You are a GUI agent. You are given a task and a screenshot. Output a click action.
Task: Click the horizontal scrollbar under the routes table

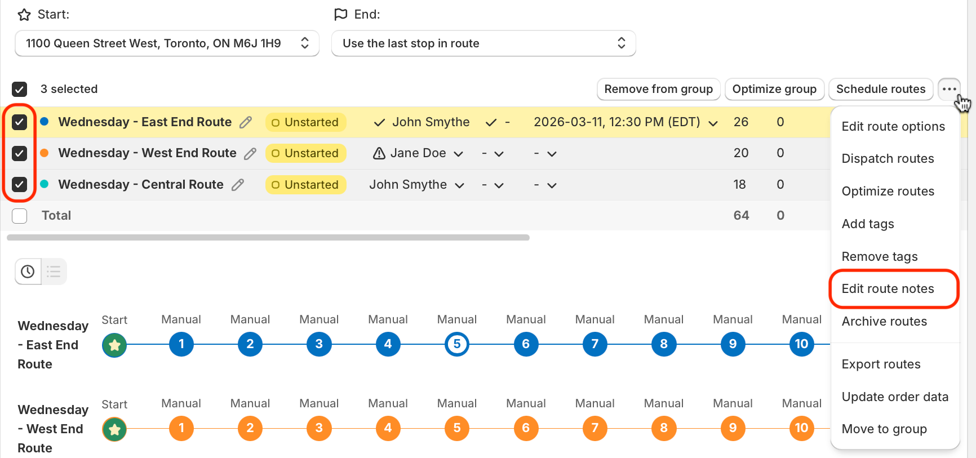point(268,238)
